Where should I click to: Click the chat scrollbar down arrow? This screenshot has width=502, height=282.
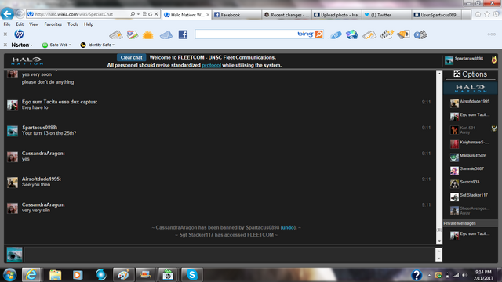coord(439,241)
